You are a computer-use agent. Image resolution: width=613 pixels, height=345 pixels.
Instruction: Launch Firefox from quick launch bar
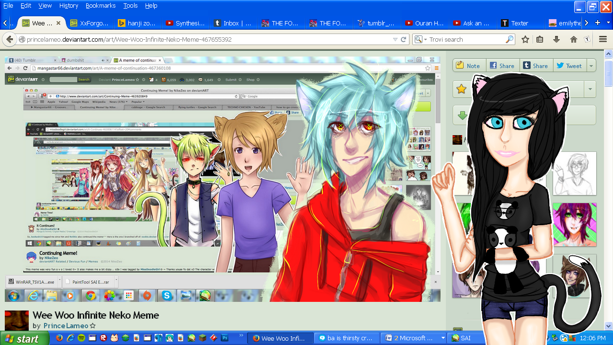click(59, 338)
